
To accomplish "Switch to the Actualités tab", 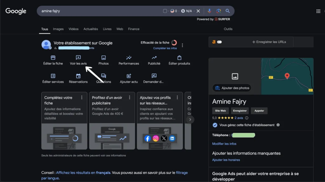I will tap(90, 29).
